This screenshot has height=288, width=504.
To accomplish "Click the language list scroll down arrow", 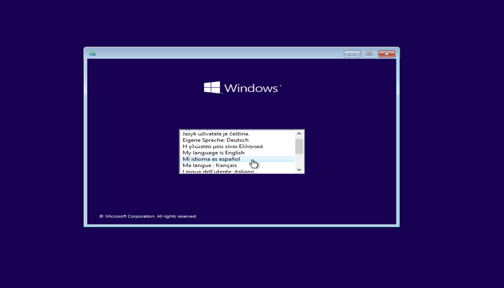I will click(x=299, y=170).
